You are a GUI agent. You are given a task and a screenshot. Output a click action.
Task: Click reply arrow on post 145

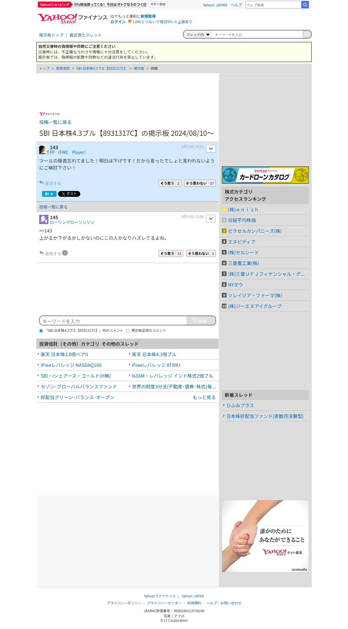coord(41,253)
